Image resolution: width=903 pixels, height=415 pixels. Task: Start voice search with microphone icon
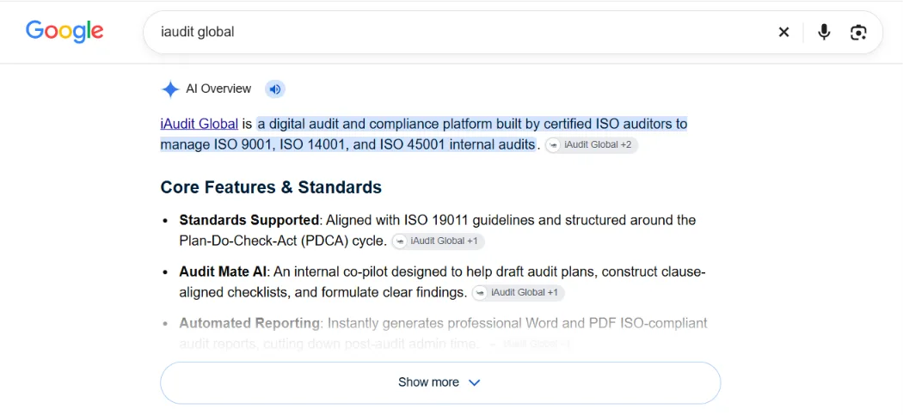coord(824,33)
